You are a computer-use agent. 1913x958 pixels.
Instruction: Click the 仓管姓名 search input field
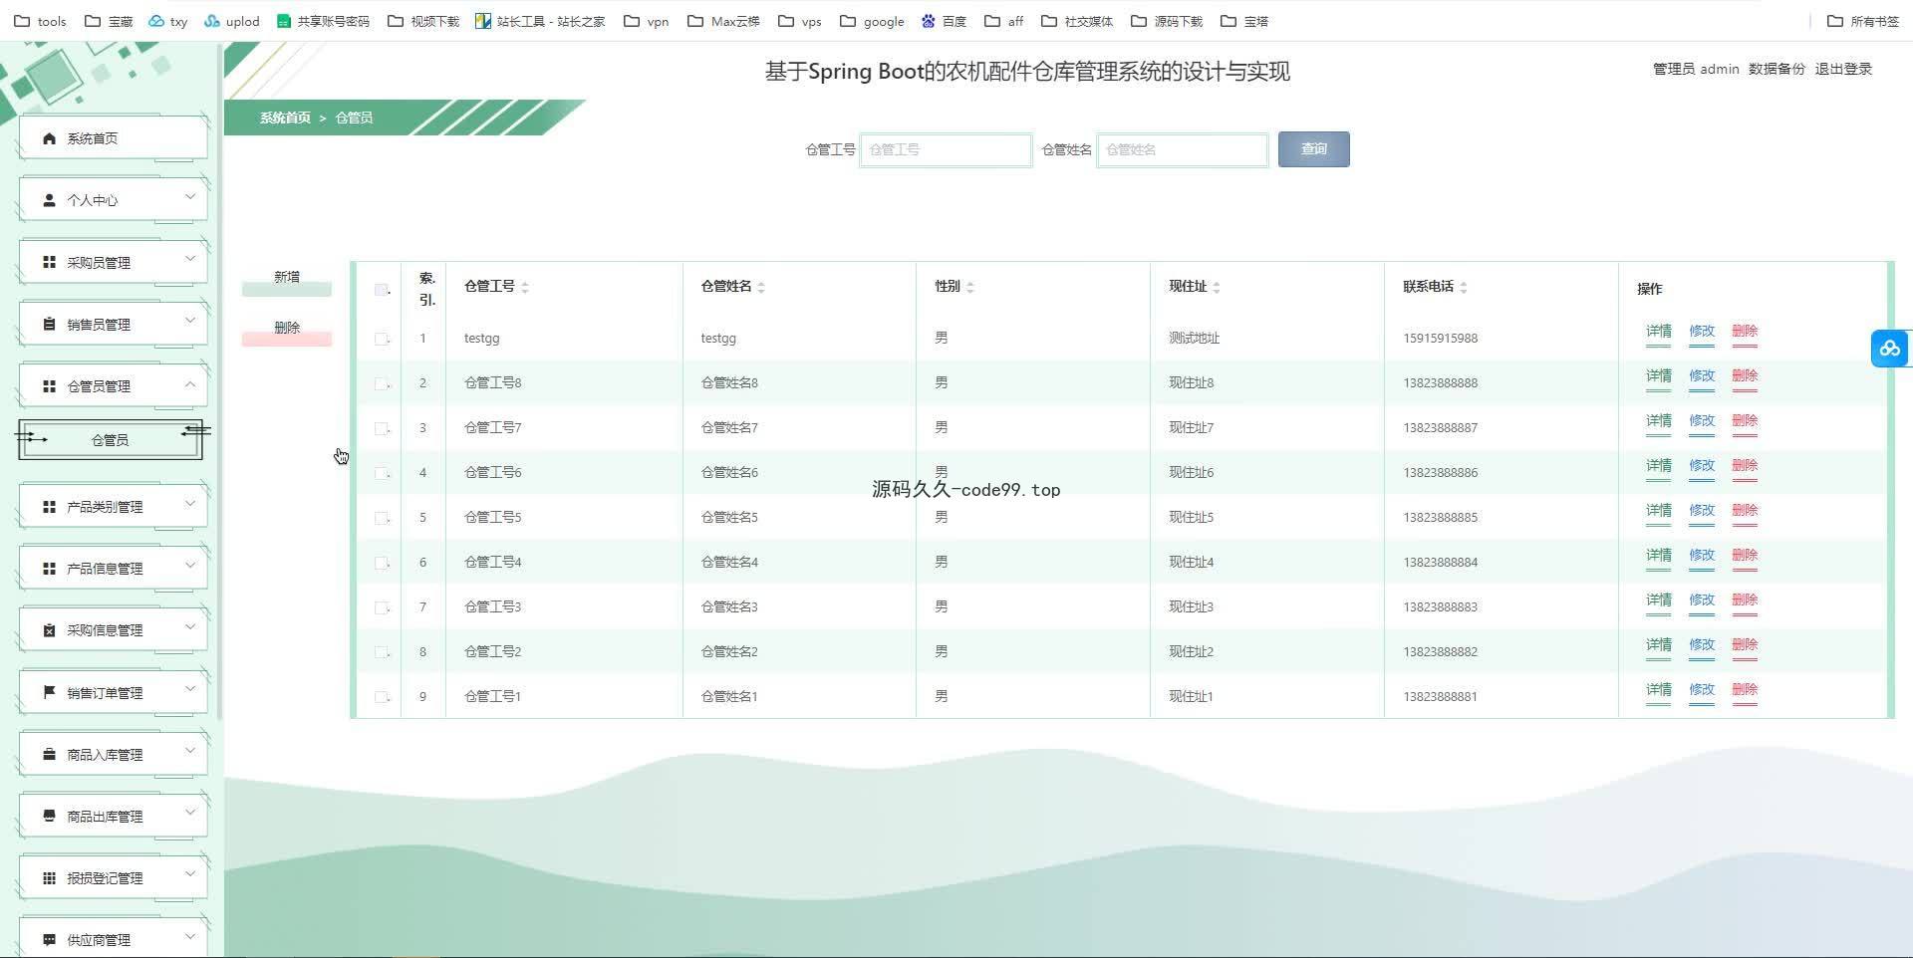1183,149
